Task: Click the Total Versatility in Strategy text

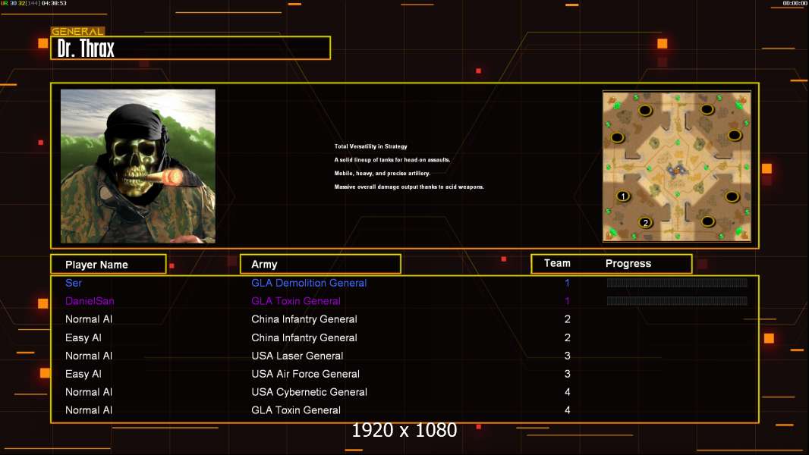Action: [x=371, y=146]
